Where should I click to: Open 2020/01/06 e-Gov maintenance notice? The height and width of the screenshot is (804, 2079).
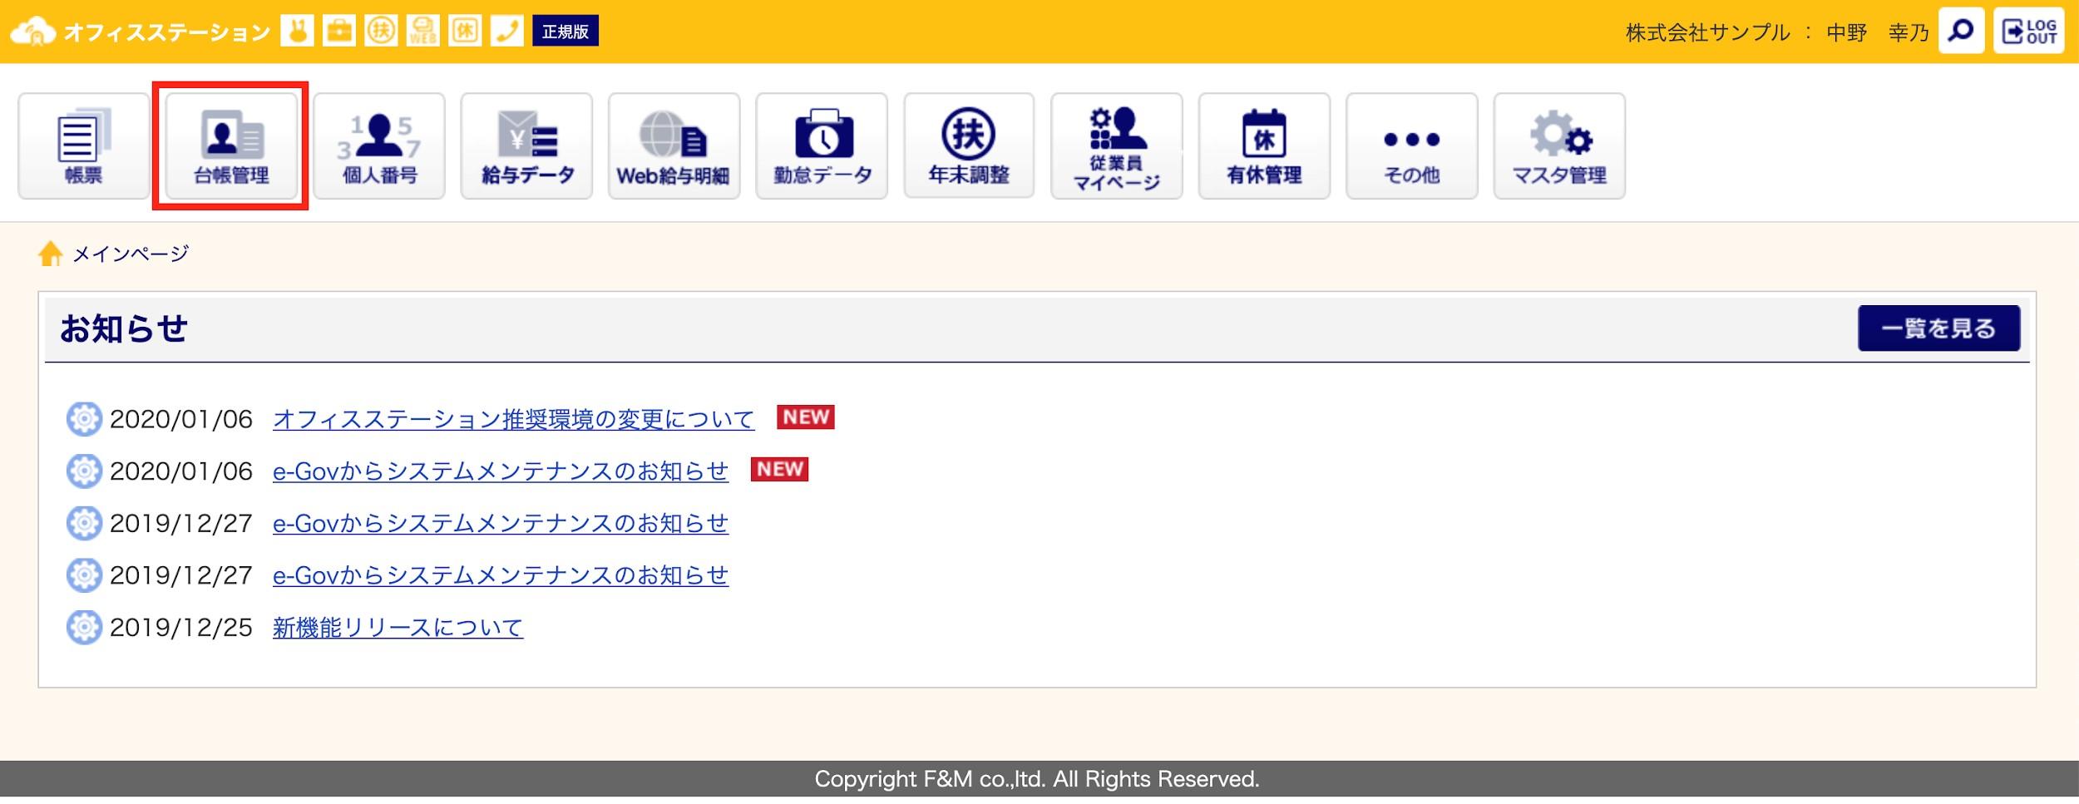click(501, 471)
